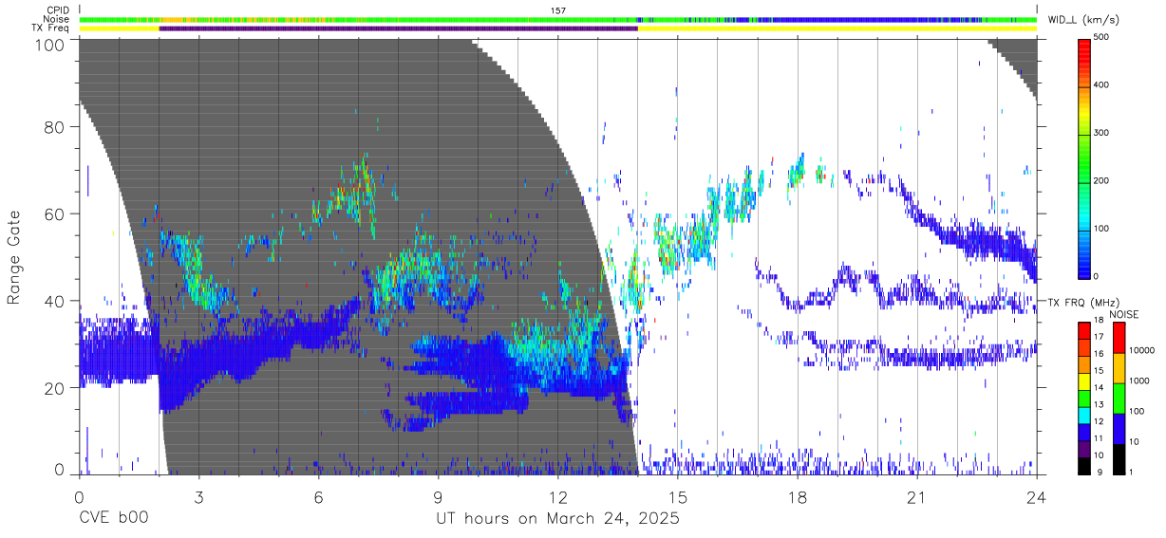Viewport: 1166px width, 538px height.
Task: Click the 16 tick on the TX FRQ legend
Action: tap(1099, 355)
